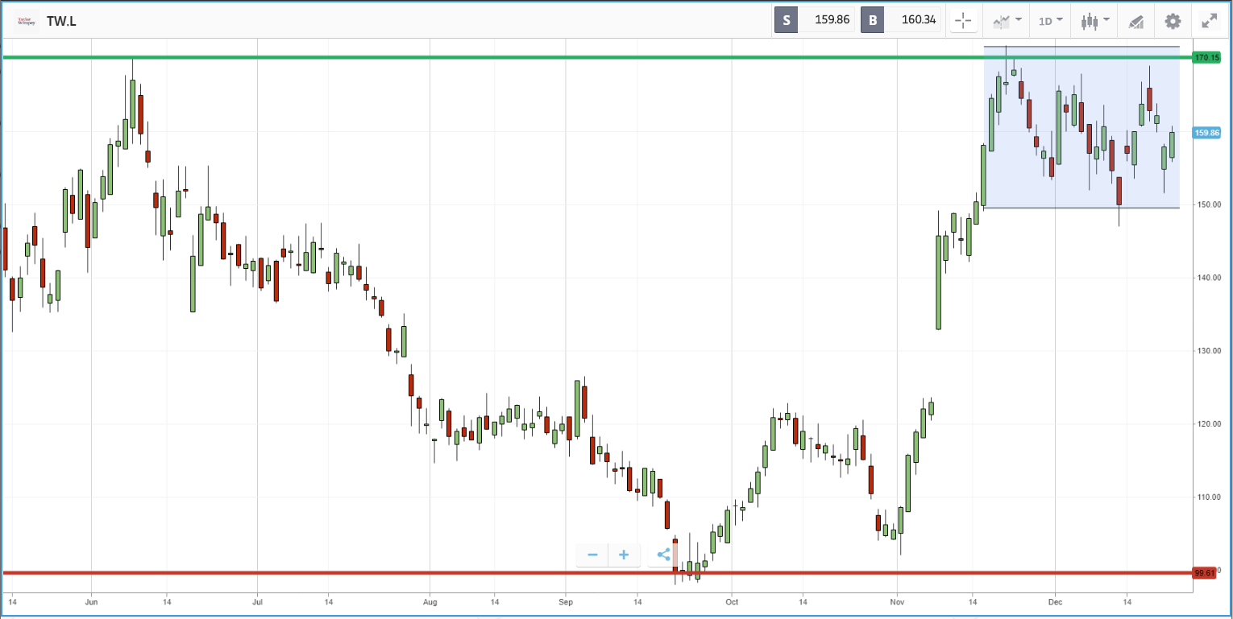Zoom in with the plus button
This screenshot has width=1233, height=619.
624,555
